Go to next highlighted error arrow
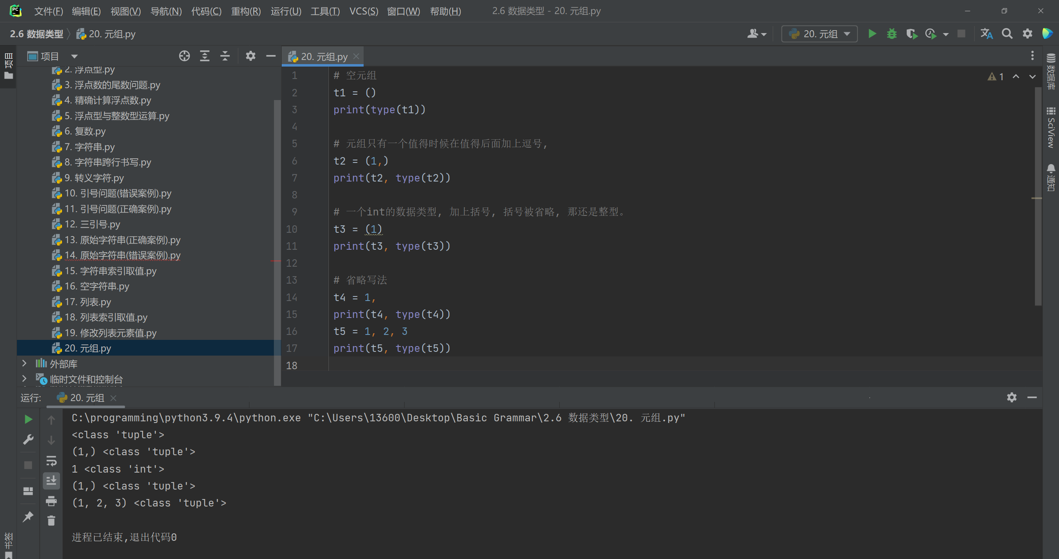 click(x=1033, y=76)
